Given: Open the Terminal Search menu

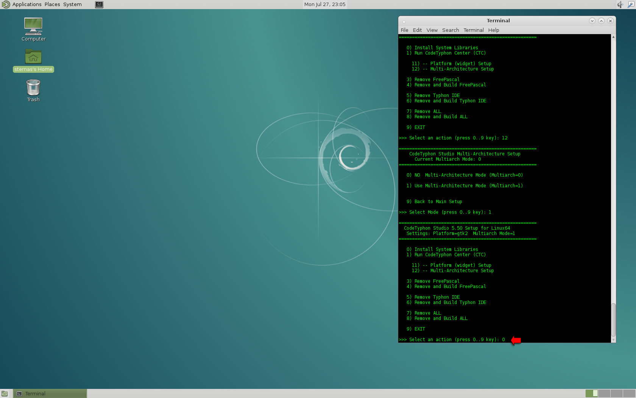Looking at the screenshot, I should [x=450, y=30].
